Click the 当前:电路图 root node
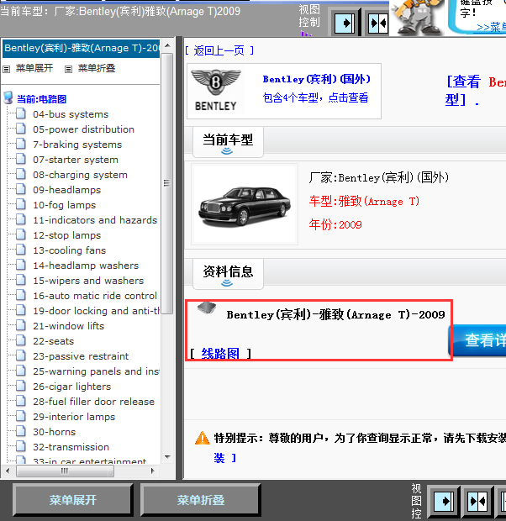This screenshot has width=506, height=521. tap(41, 99)
